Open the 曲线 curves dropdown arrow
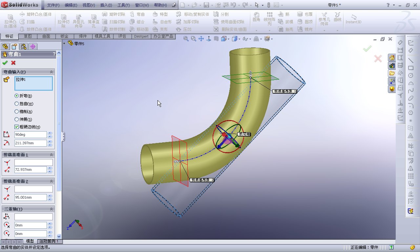Screen dimensions: 420x252 coord(337,30)
